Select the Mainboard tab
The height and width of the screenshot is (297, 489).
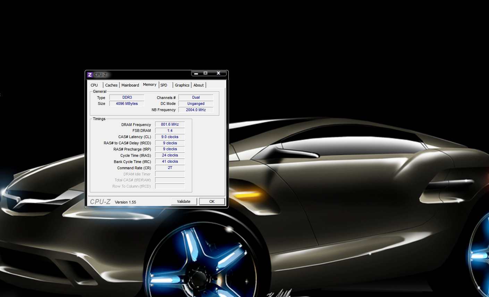[x=130, y=85]
